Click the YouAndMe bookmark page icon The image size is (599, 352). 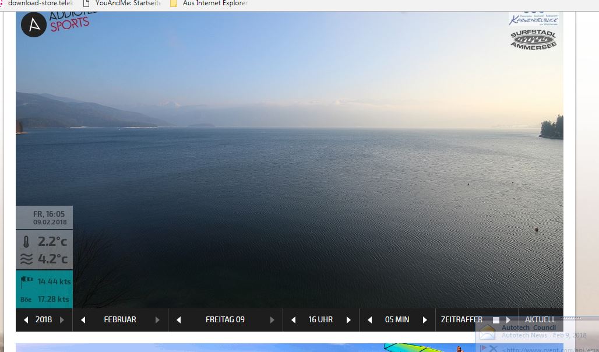pyautogui.click(x=86, y=3)
